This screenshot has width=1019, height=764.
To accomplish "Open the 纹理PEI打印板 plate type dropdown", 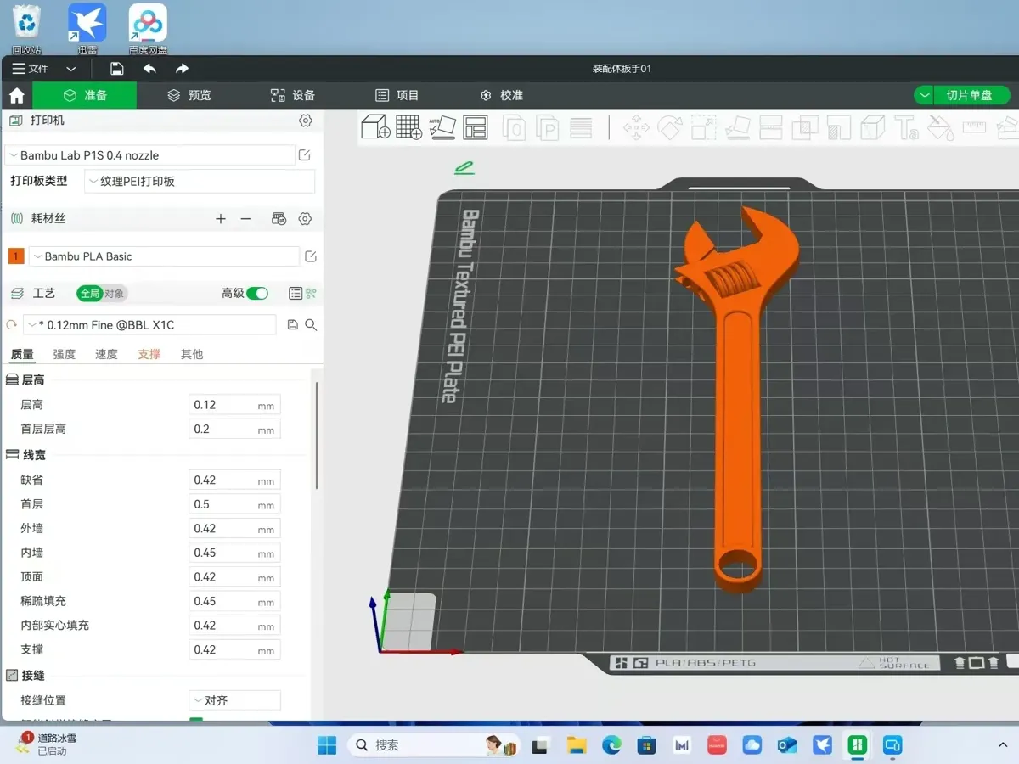I will 200,181.
